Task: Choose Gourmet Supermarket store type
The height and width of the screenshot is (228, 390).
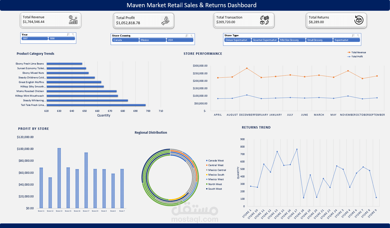Action: [265, 40]
